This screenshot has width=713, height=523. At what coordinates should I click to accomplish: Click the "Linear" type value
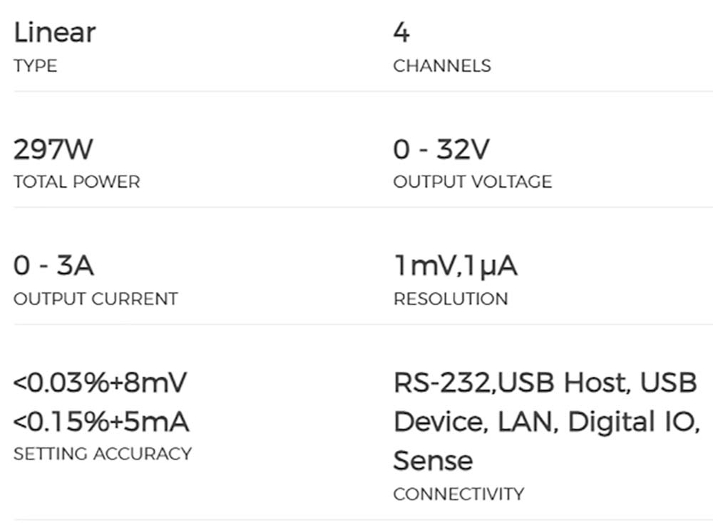coord(54,33)
